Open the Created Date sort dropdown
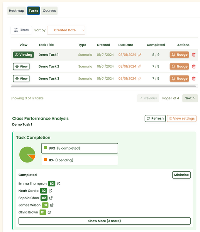The image size is (200, 232). (66, 30)
